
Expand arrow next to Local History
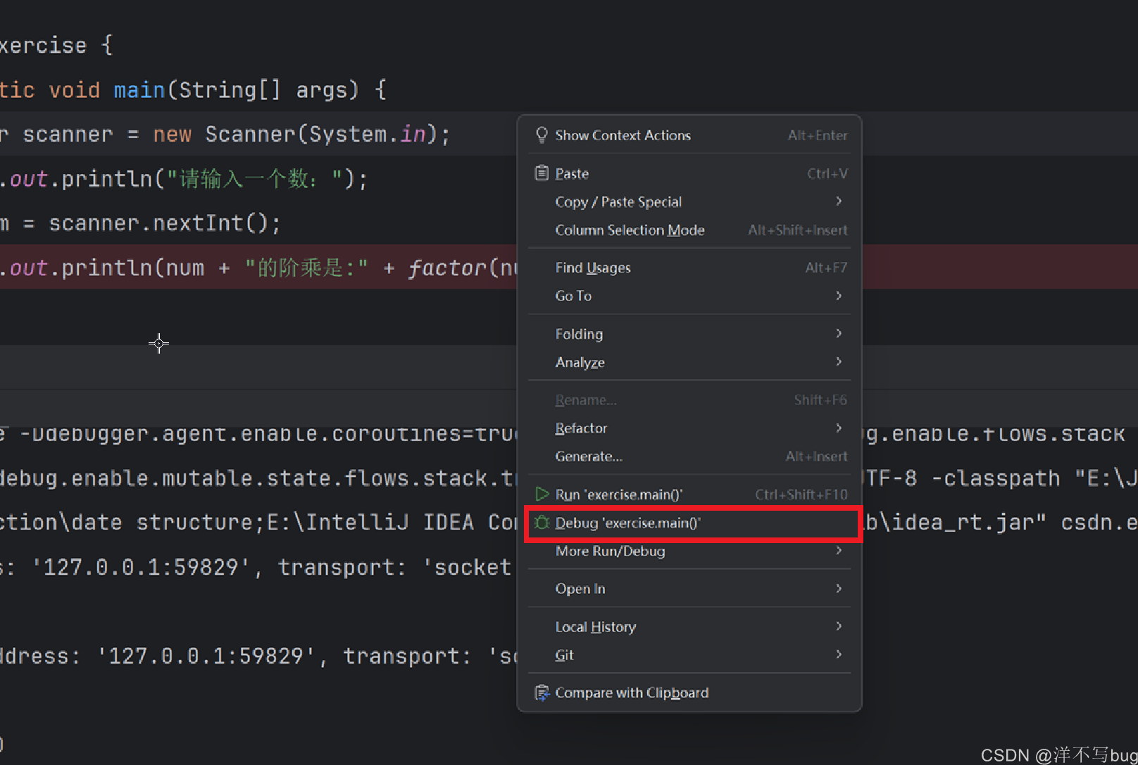[839, 626]
